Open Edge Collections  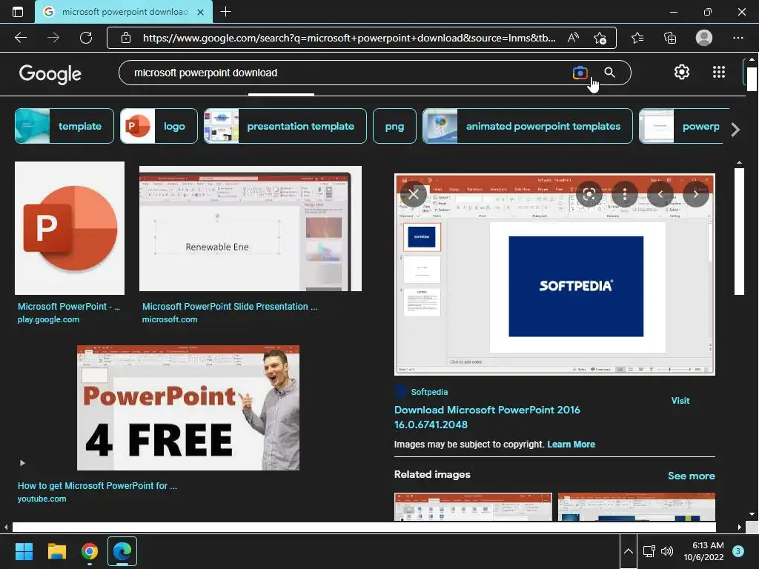[x=670, y=38]
